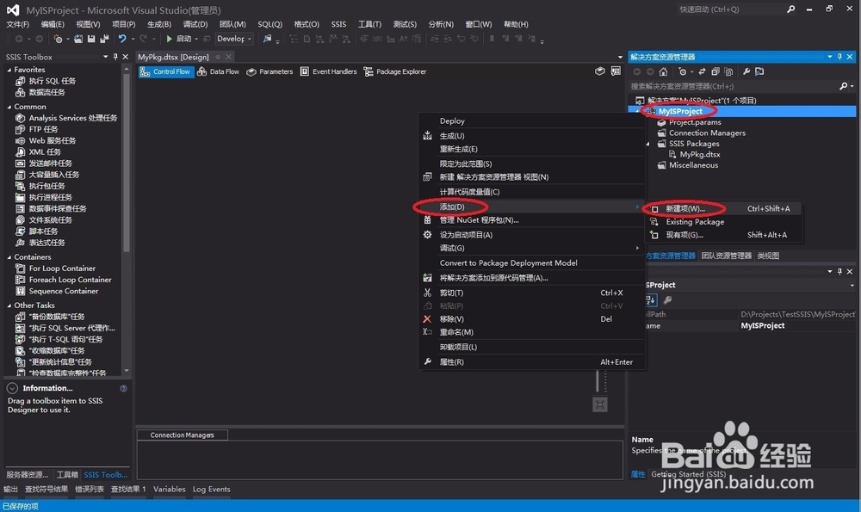The image size is (861, 512).
Task: Switch to the Event Handlers tab
Action: (328, 71)
